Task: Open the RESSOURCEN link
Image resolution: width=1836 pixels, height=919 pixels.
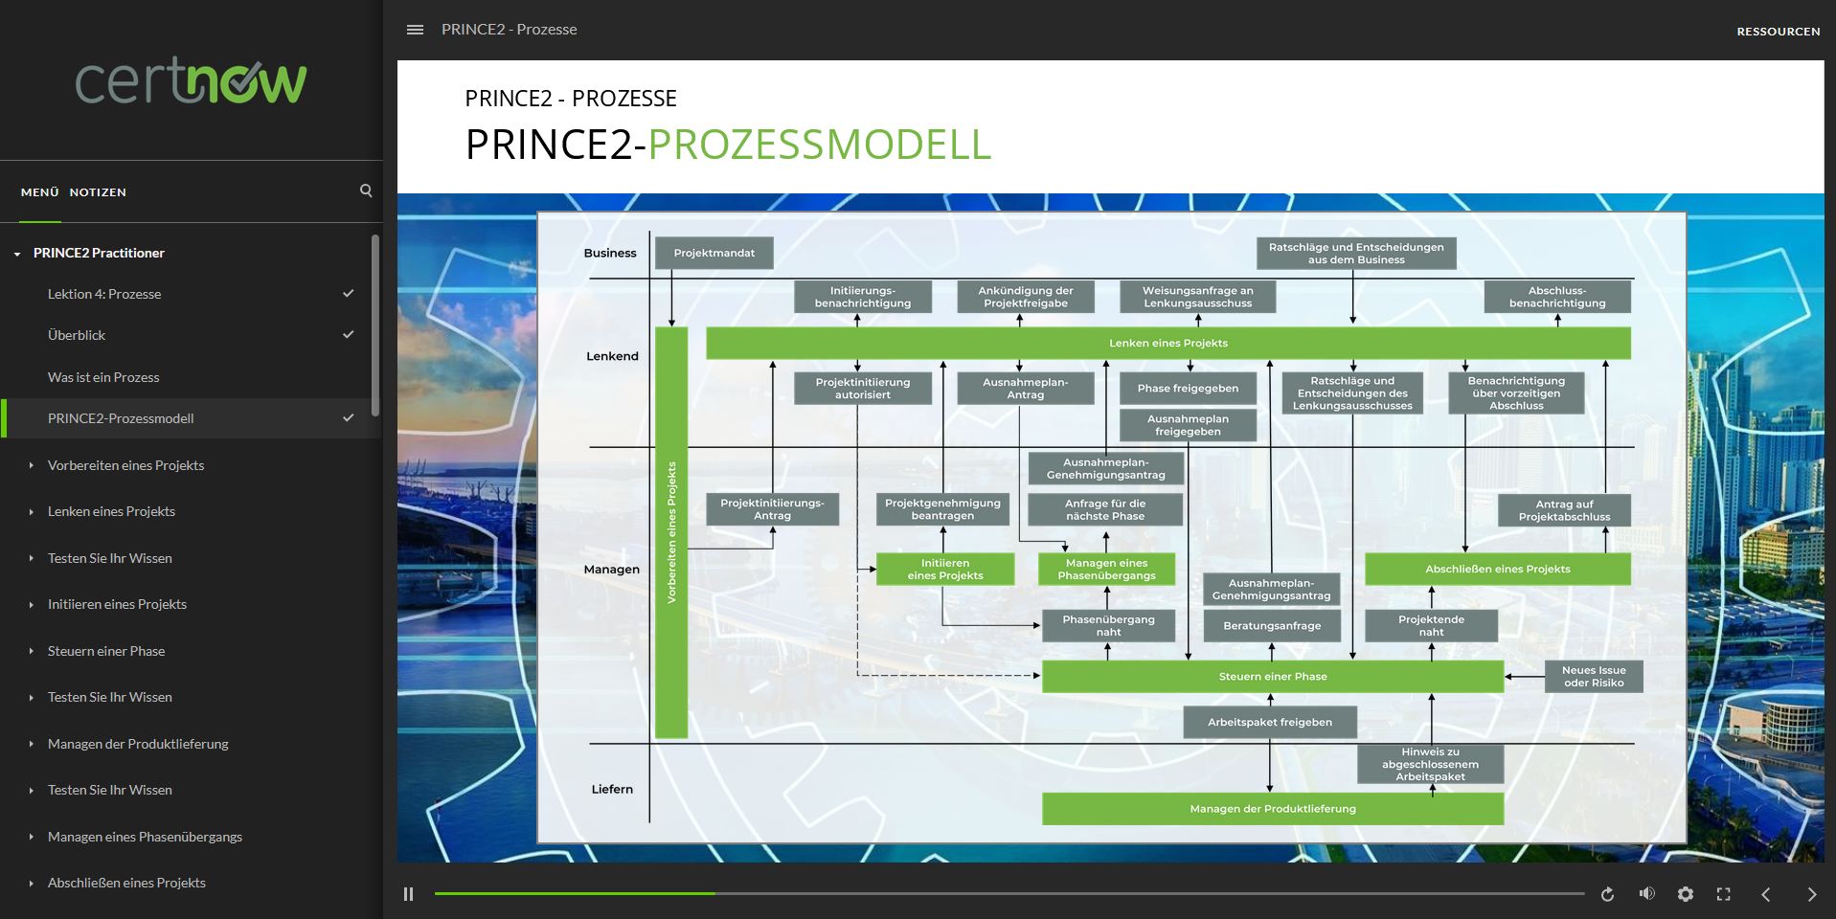Action: click(x=1778, y=32)
